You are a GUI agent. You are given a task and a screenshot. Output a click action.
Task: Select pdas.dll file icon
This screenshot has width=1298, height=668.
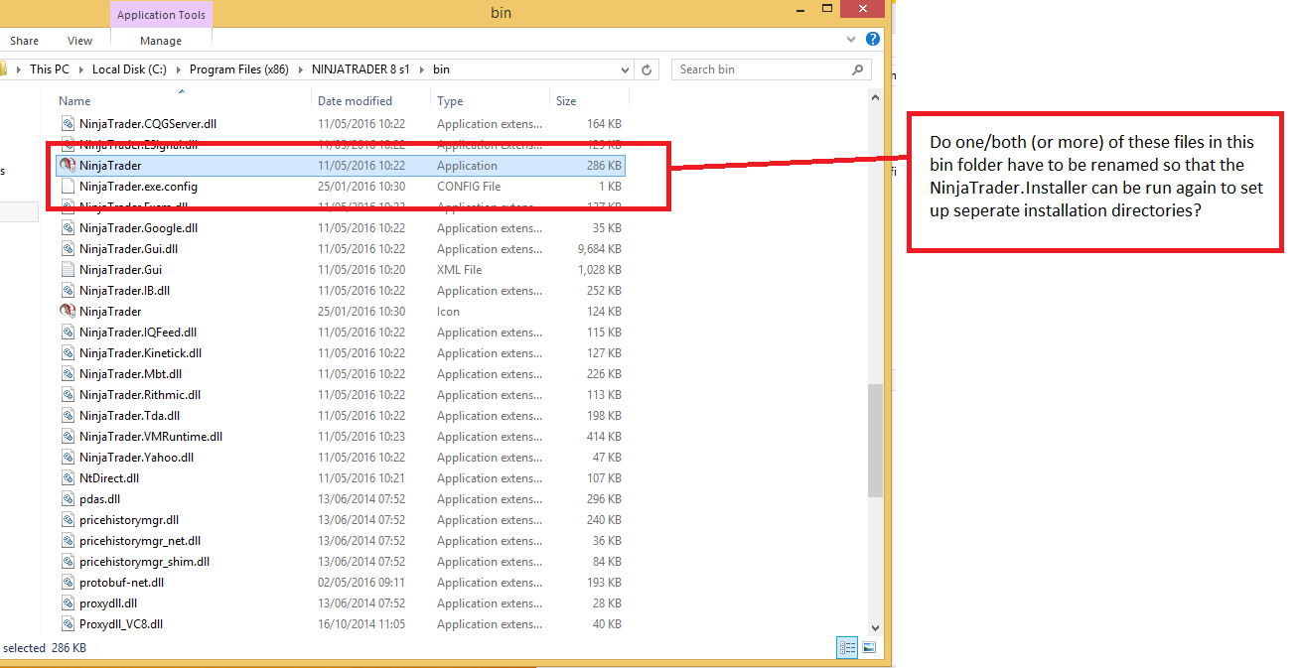coord(68,499)
